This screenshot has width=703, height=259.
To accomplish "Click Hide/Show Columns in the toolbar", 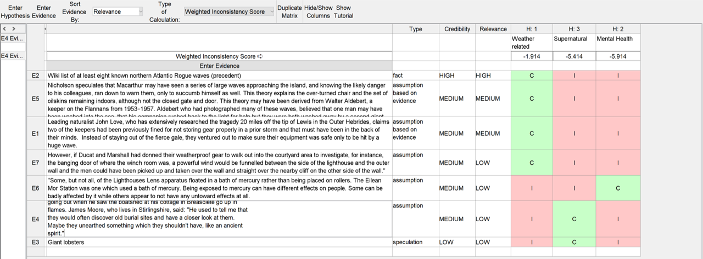I will coord(319,11).
